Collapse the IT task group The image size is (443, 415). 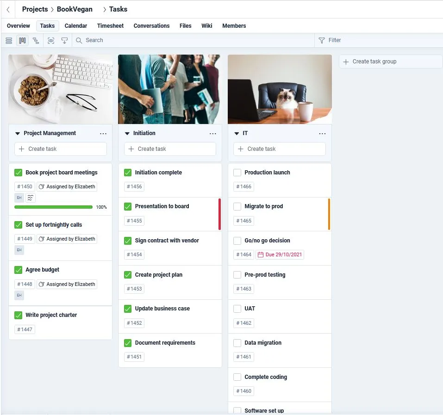point(237,133)
